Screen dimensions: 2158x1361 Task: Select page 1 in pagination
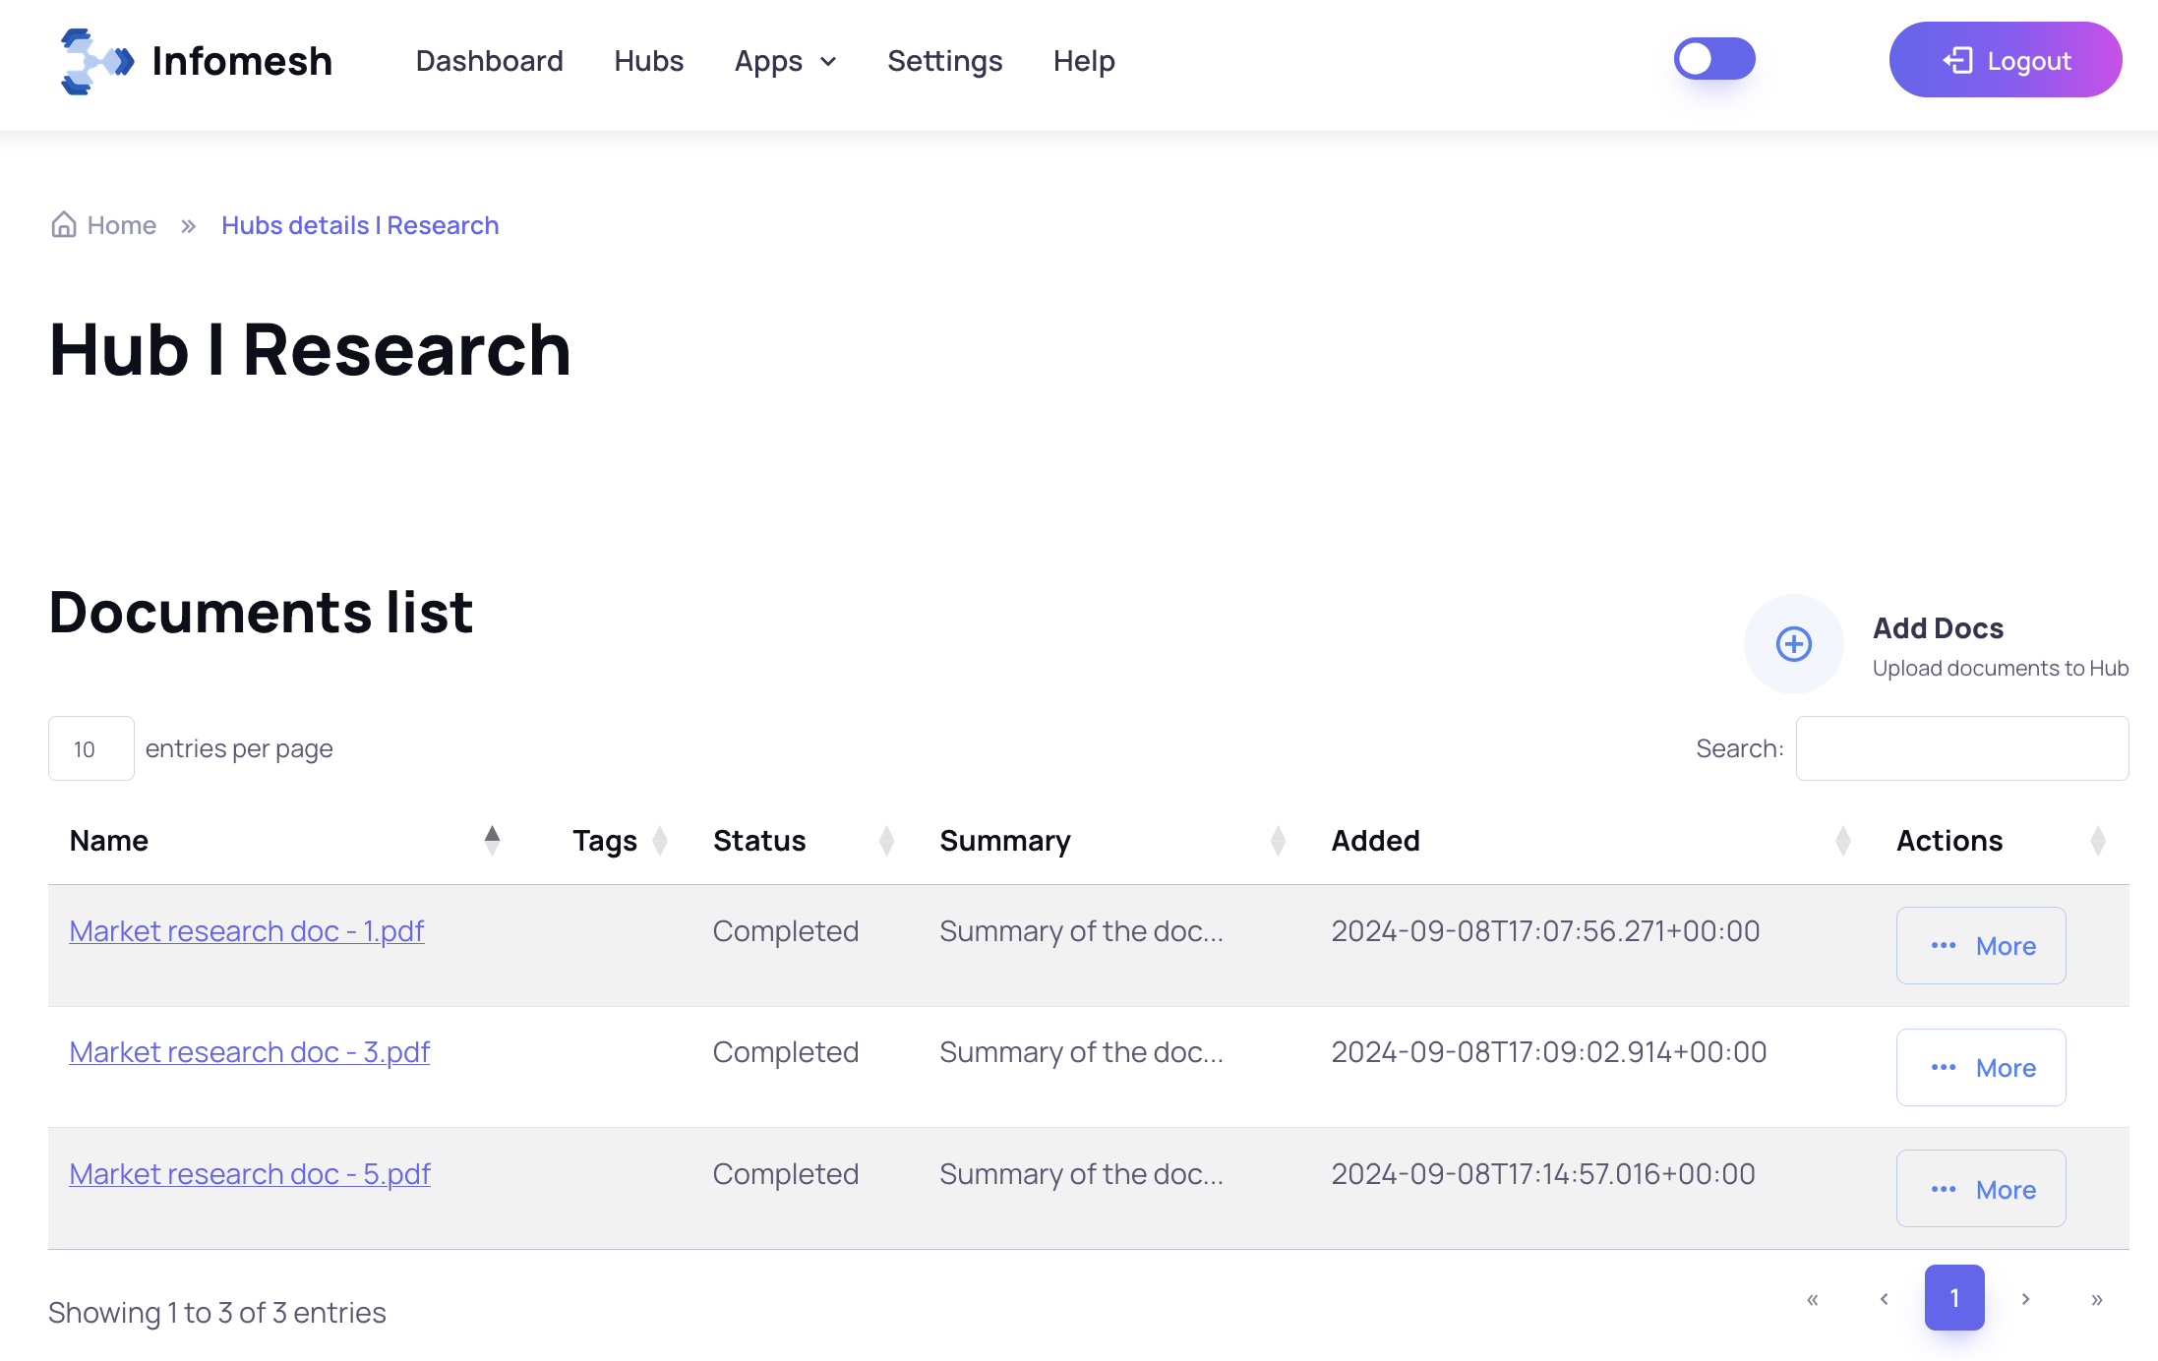tap(1953, 1298)
